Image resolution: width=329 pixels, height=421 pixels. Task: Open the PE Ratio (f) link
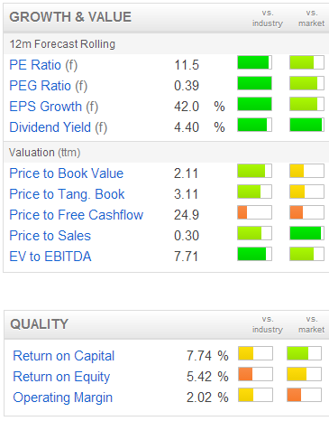[x=43, y=65]
